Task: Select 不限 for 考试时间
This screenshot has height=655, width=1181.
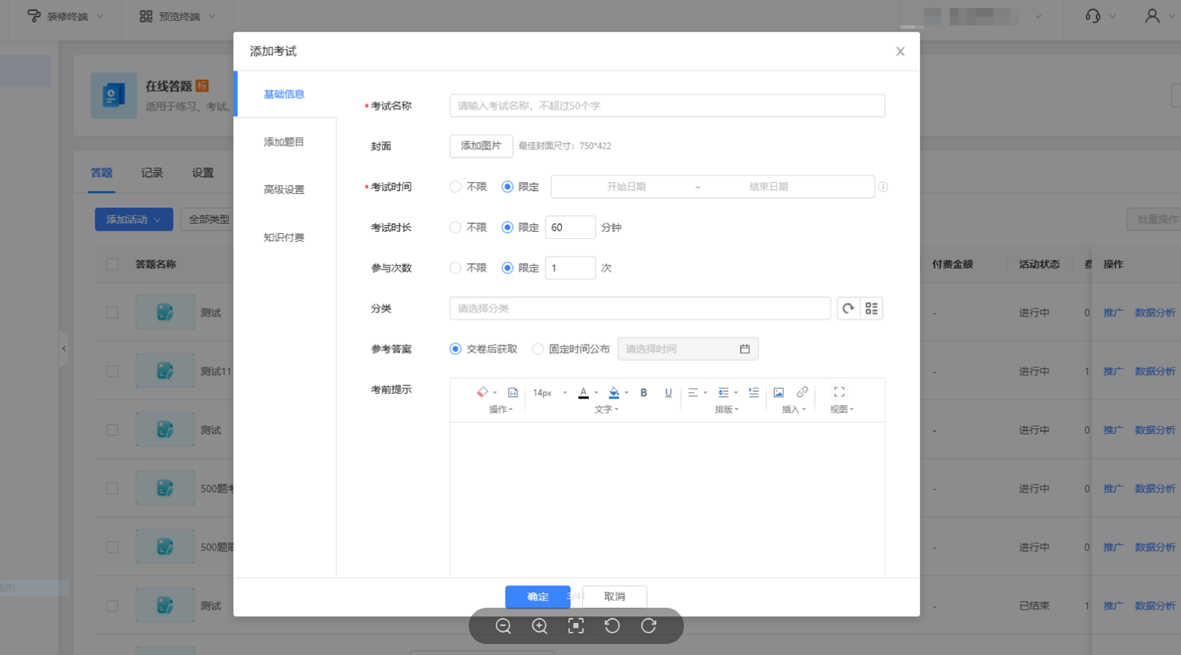Action: pos(455,187)
